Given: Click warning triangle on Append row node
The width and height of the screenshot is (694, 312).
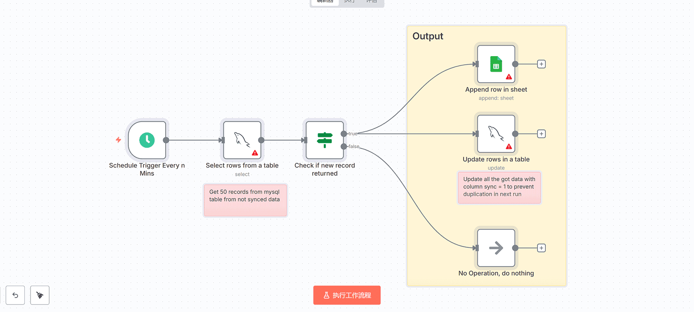Looking at the screenshot, I should tap(509, 77).
